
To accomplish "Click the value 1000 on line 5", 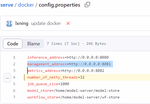I will (65, 84).
